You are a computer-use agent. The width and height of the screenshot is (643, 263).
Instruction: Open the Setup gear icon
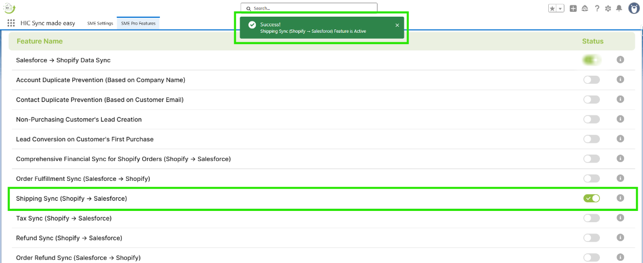tap(608, 8)
